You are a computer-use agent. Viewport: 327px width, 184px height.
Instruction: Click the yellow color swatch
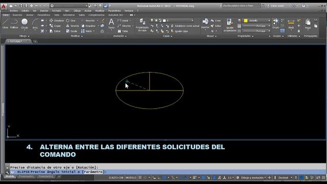(x=246, y=20)
